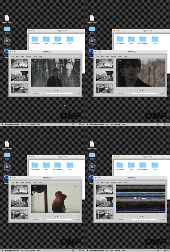Click Apple logo in the CH_07 desktop taskbar
This screenshot has width=170, height=252.
(x=3, y=250)
